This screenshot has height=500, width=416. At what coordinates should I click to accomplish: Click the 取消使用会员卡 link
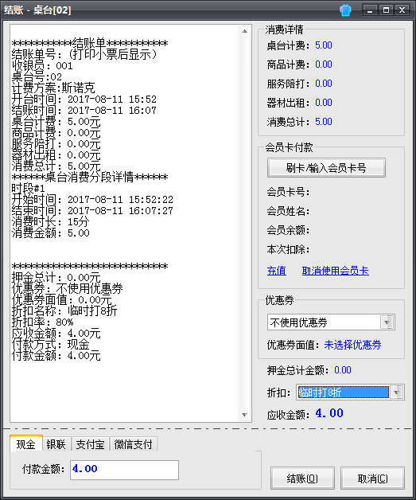(x=336, y=271)
